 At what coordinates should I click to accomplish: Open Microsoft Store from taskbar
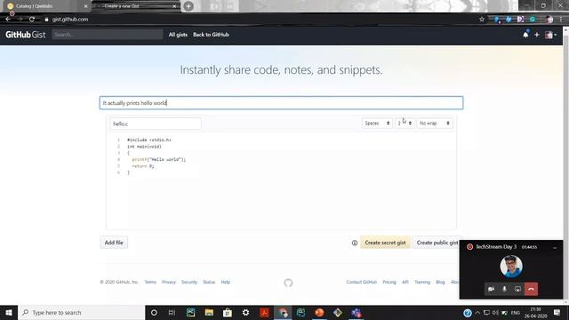[x=228, y=312]
